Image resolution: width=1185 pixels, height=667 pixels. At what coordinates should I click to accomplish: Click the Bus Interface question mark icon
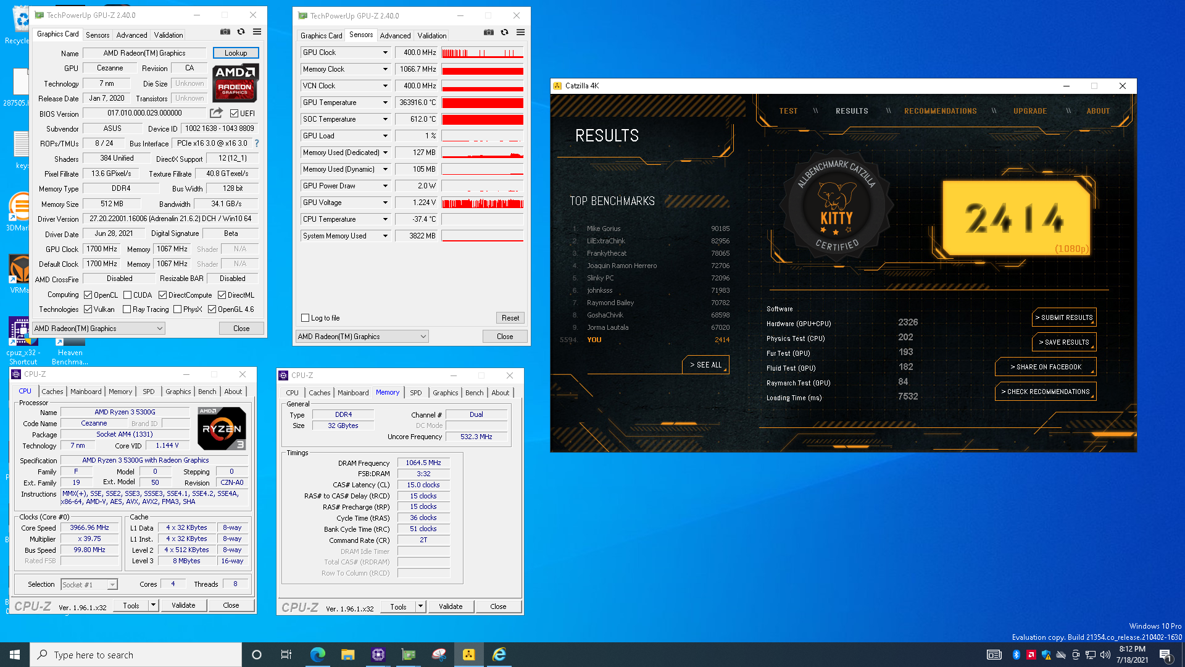click(x=257, y=143)
